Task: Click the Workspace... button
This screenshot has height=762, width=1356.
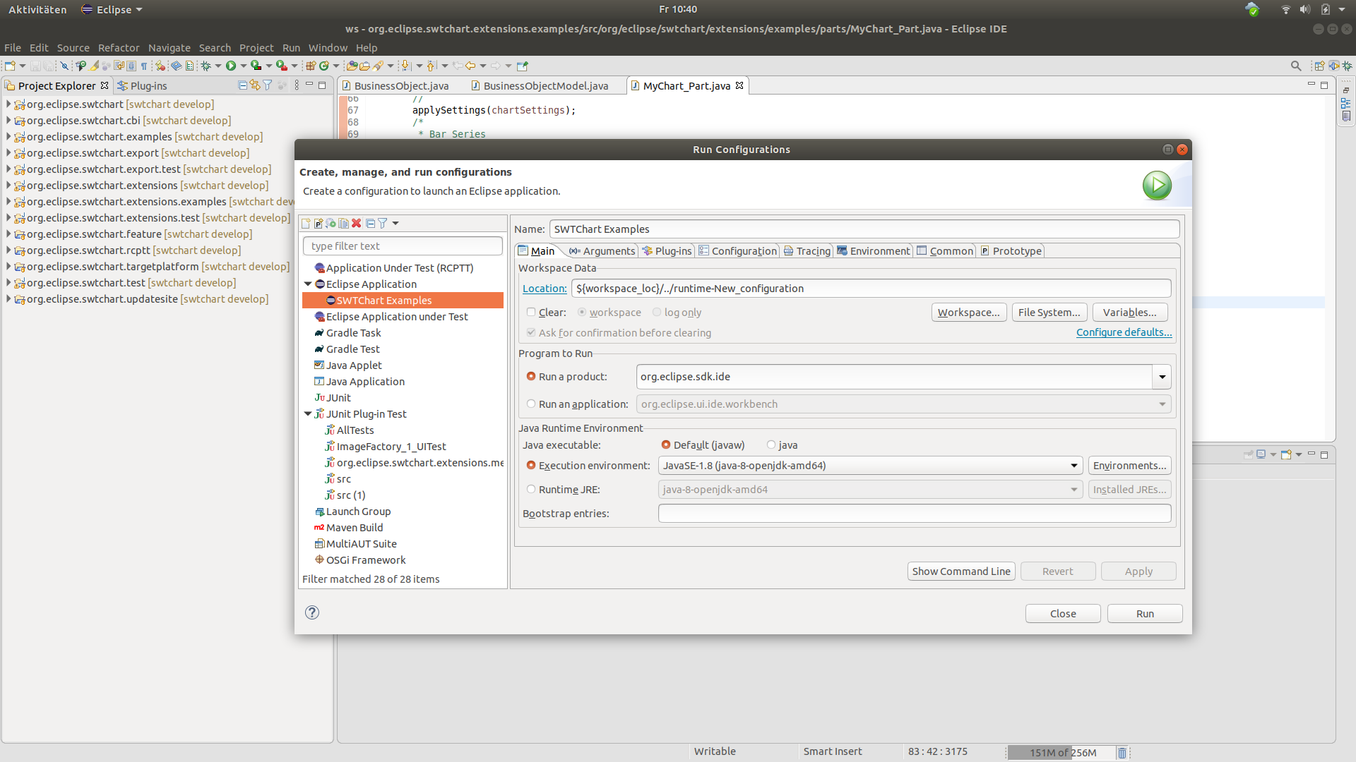Action: pos(968,312)
